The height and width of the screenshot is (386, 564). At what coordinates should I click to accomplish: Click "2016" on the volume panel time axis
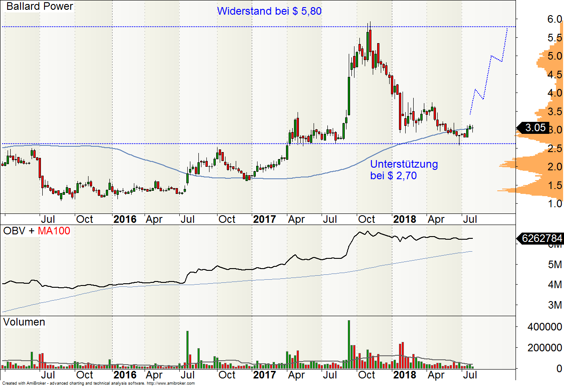point(125,375)
